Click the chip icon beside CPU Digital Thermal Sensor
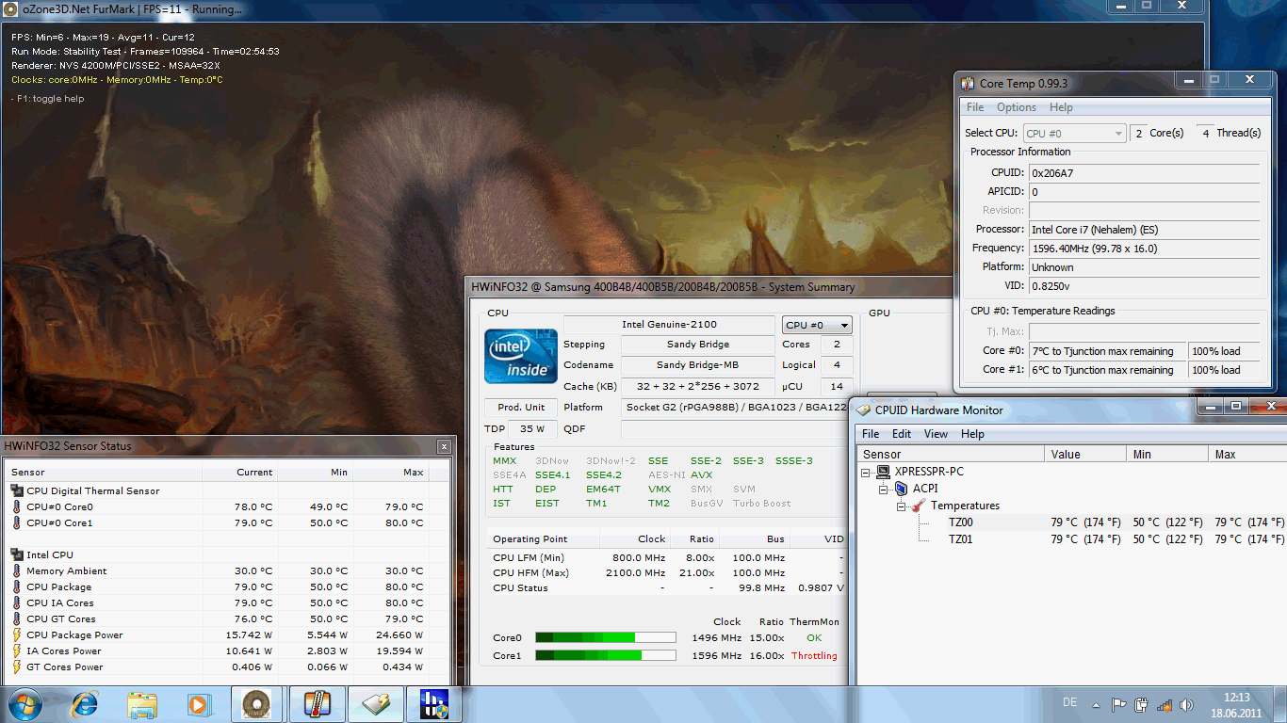The height and width of the screenshot is (723, 1287). (x=17, y=490)
